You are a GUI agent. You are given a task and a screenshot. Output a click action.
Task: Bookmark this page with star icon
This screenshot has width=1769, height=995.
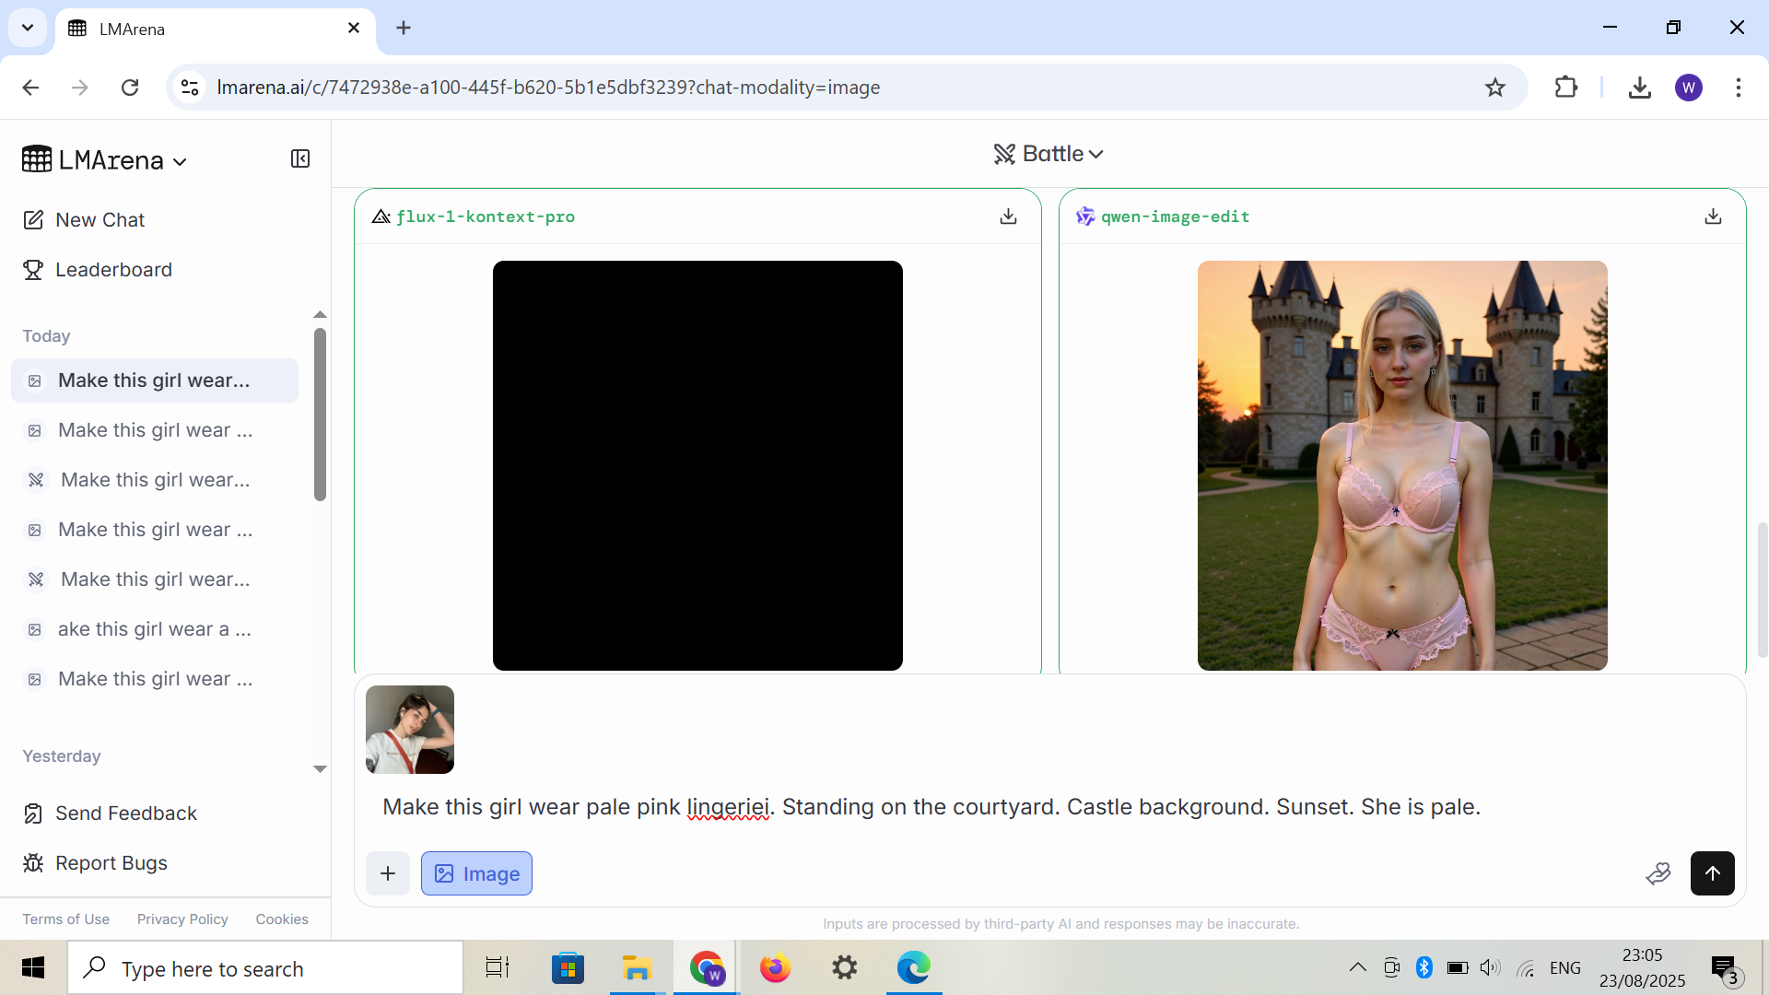(1494, 88)
